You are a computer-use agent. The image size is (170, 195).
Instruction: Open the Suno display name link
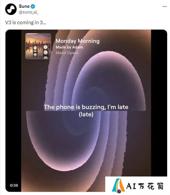(24, 6)
